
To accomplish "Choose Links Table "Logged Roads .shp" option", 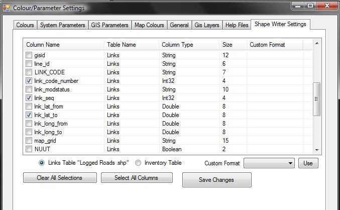I will [x=42, y=163].
